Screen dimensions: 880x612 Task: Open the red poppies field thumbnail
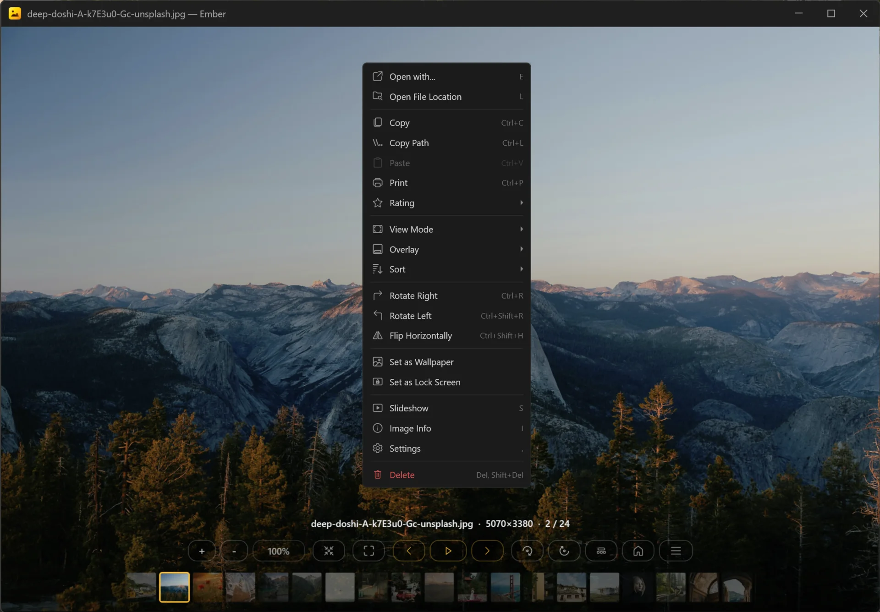pyautogui.click(x=208, y=587)
